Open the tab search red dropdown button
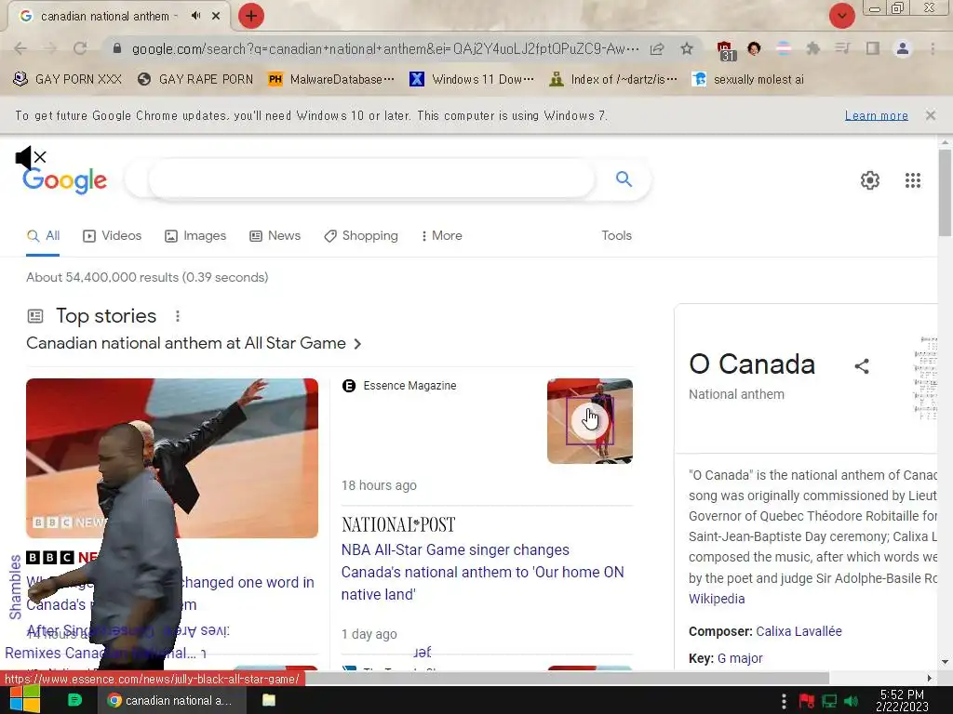 841,16
